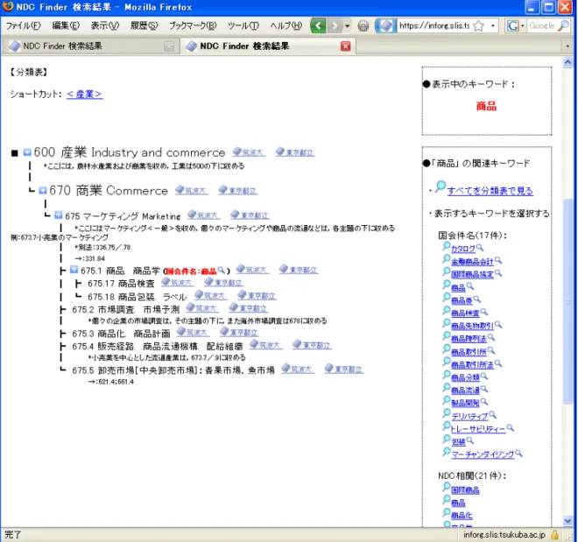Click the scrollbar down arrow
The height and width of the screenshot is (542, 578).
[x=567, y=521]
